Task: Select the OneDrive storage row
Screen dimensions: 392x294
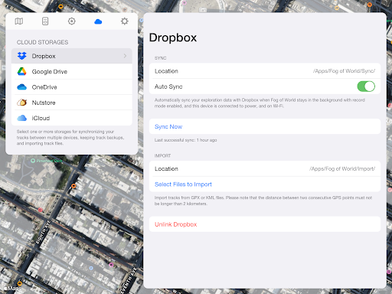Action: click(x=72, y=87)
